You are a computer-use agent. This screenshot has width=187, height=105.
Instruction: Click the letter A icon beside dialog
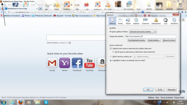click(183, 20)
